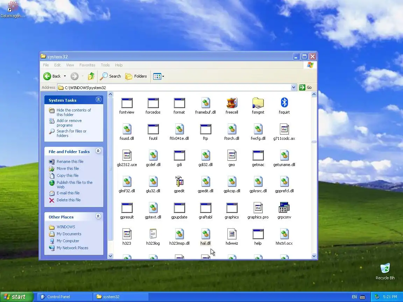403x302 pixels.
Task: Select the gdi32.dll file icon
Action: coord(205,155)
